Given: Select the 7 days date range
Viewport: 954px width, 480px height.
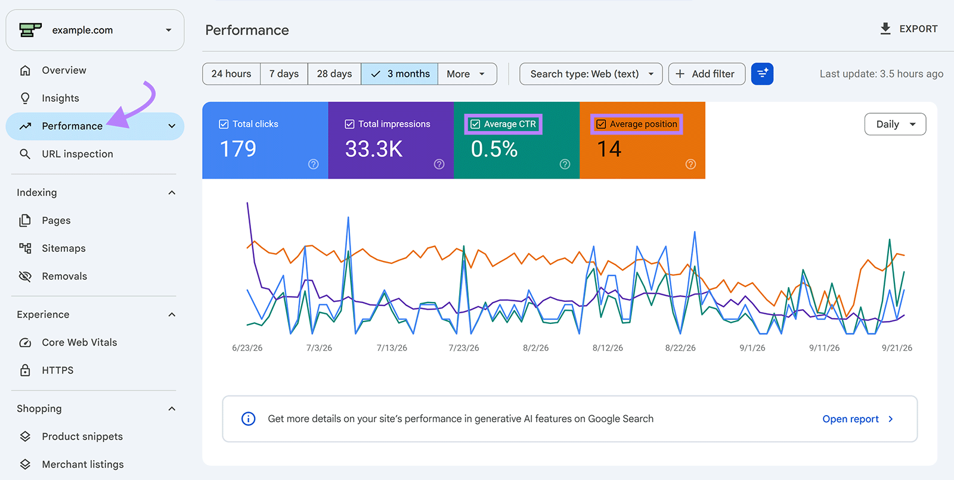Looking at the screenshot, I should [x=284, y=74].
